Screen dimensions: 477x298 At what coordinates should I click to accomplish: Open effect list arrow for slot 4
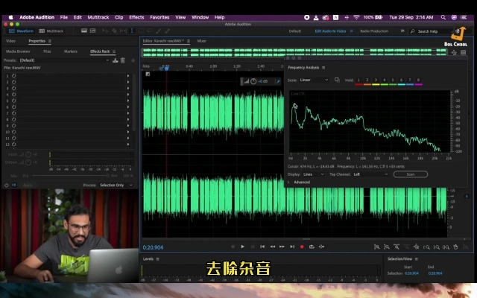128,95
